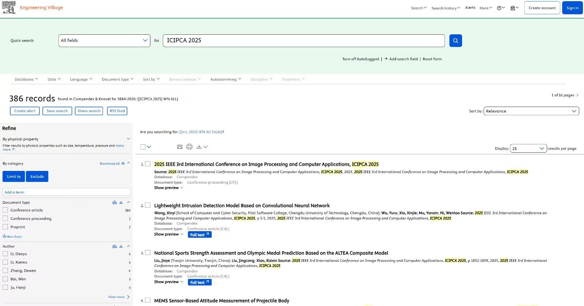Open the Search history menu
The image size is (584, 306).
pyautogui.click(x=445, y=8)
